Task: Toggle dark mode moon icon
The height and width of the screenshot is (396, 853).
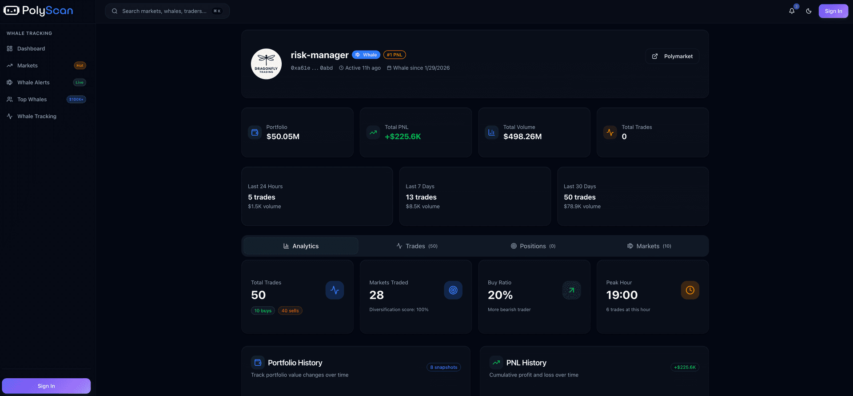Action: (x=809, y=11)
